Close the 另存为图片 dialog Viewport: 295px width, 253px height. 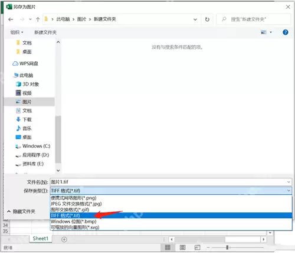(x=288, y=7)
